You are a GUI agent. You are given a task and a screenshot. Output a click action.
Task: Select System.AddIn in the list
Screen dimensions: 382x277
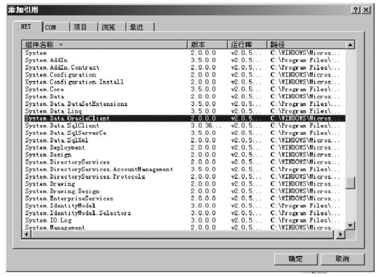(x=185, y=60)
